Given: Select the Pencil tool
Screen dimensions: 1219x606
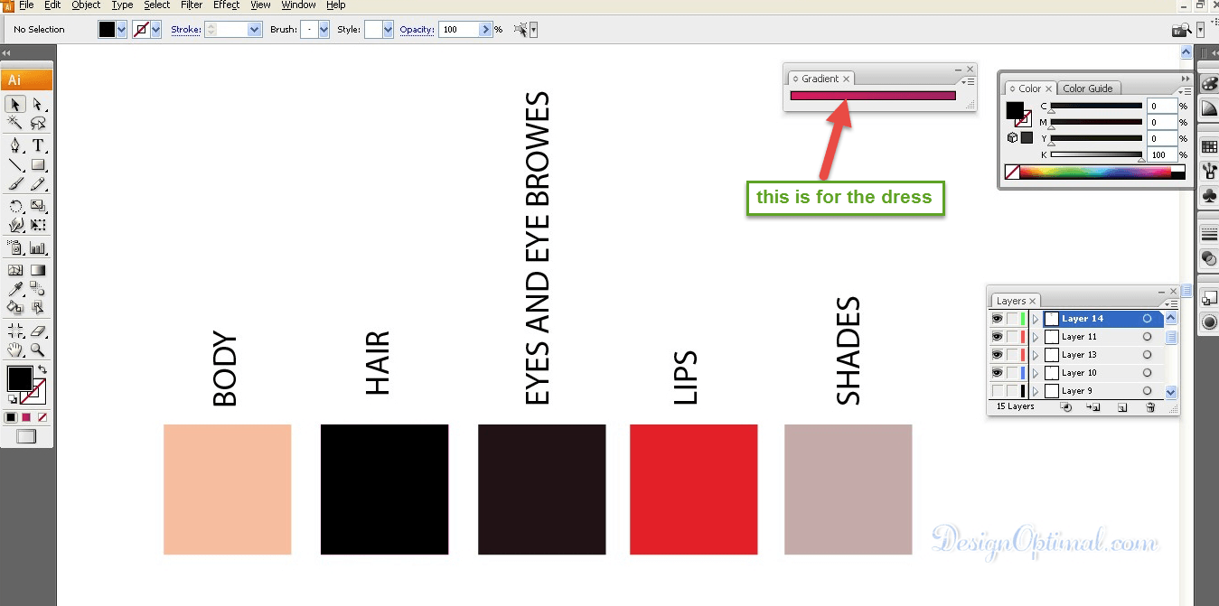Looking at the screenshot, I should (x=38, y=183).
